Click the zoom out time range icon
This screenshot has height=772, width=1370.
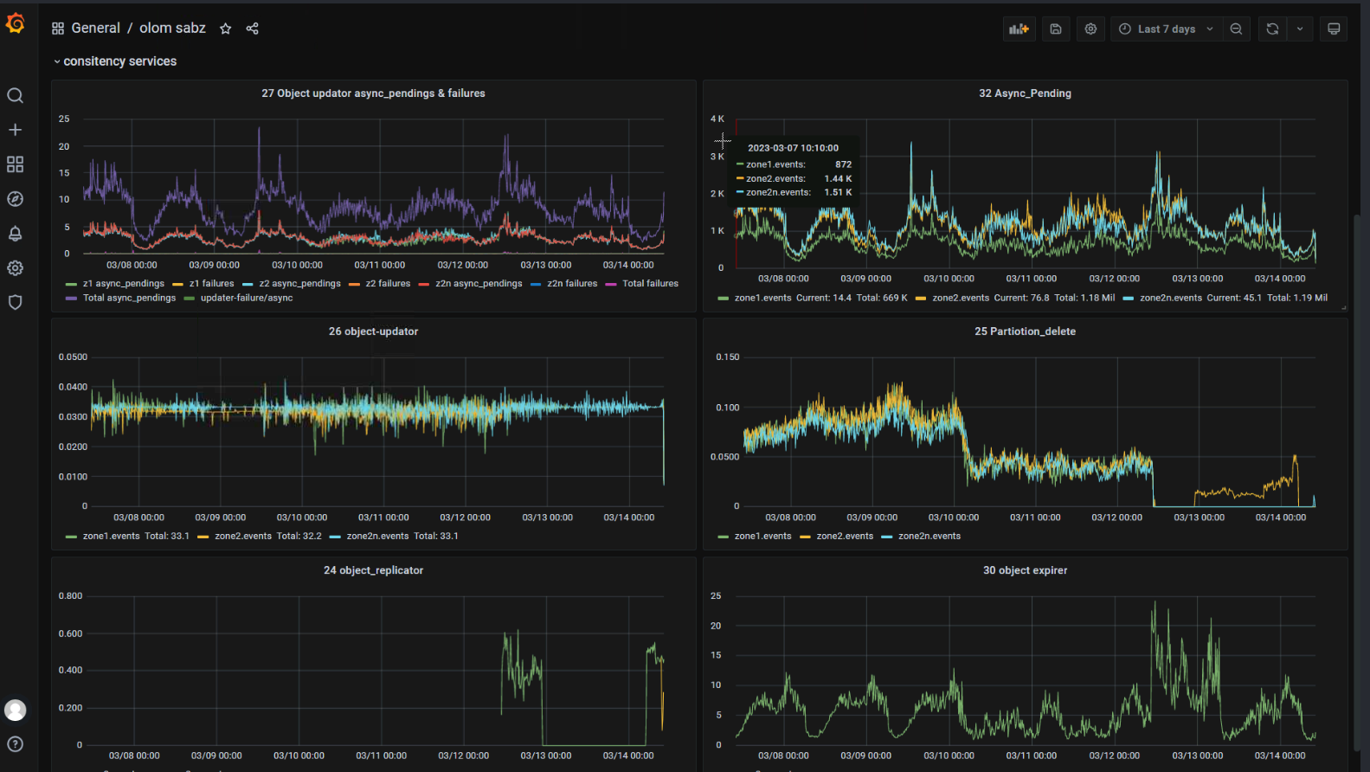pos(1236,29)
